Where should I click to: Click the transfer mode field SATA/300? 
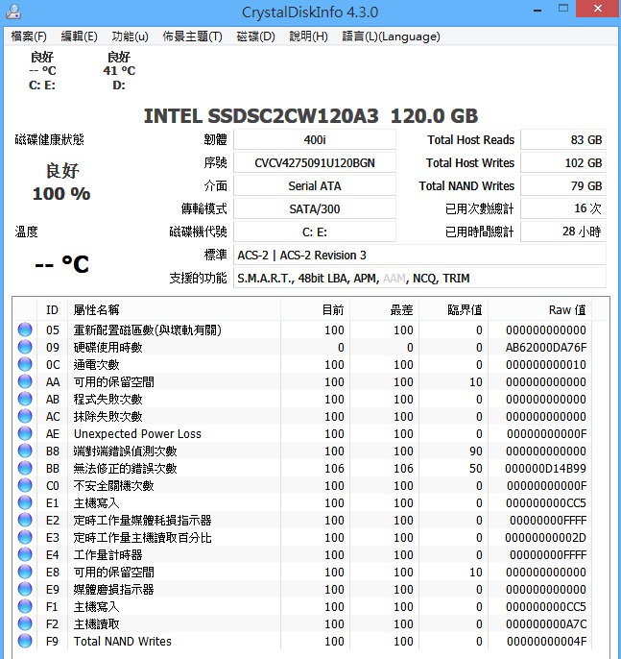tap(315, 208)
